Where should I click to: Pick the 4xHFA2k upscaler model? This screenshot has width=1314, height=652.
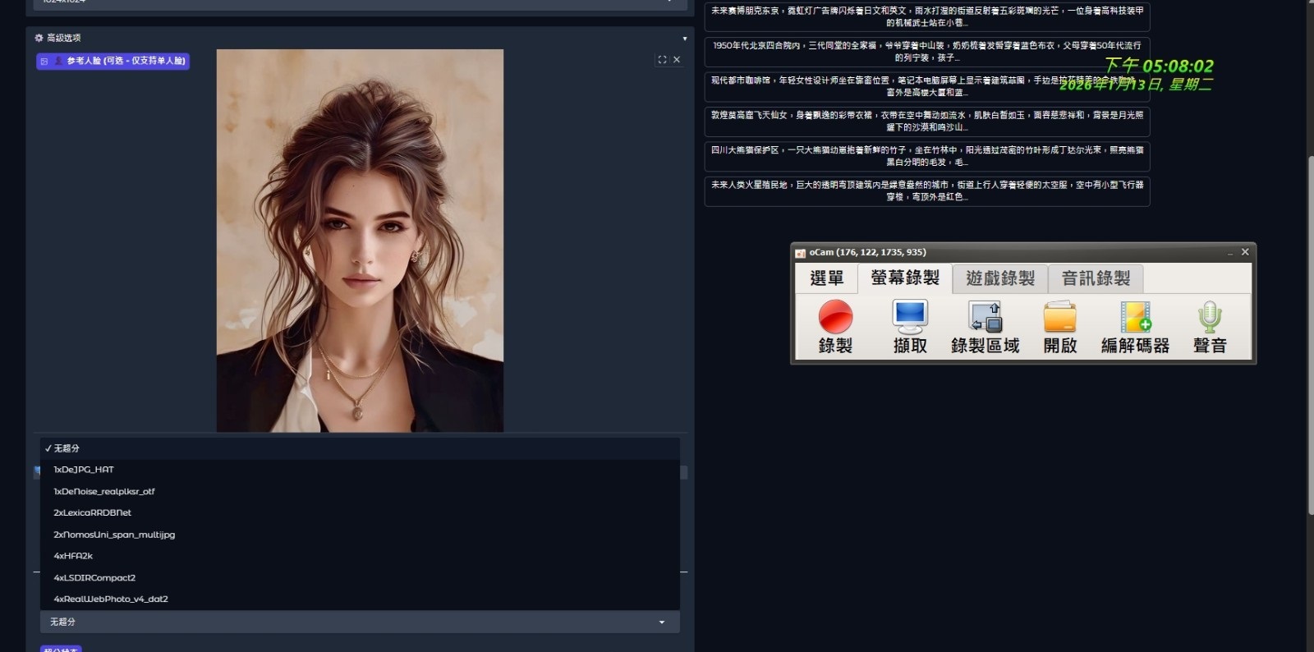pyautogui.click(x=73, y=556)
